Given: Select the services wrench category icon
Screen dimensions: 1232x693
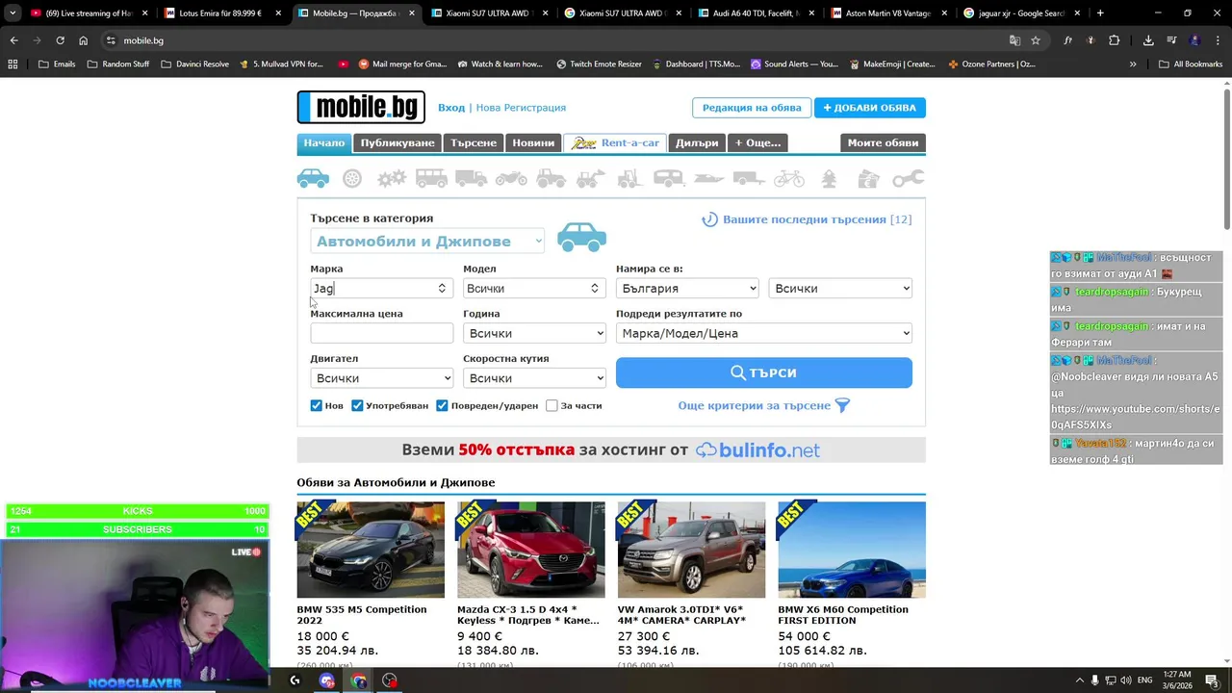Looking at the screenshot, I should coord(908,179).
